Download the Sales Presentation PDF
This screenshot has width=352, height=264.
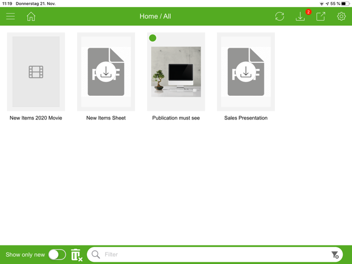246,72
